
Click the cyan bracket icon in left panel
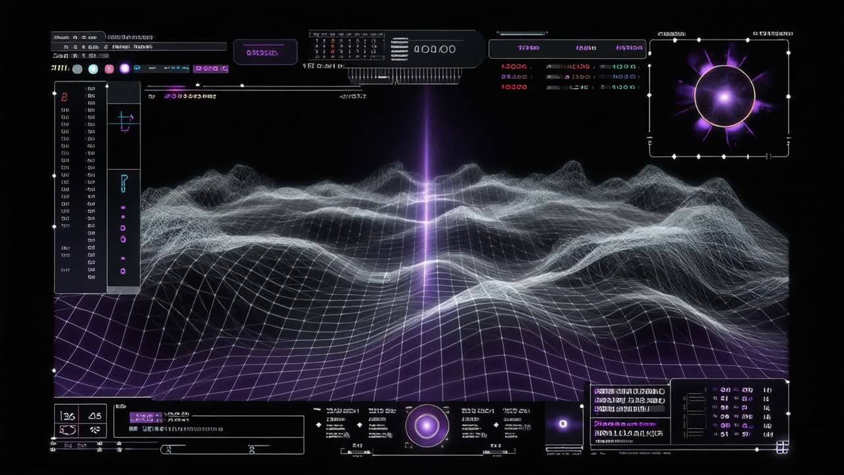pyautogui.click(x=123, y=183)
